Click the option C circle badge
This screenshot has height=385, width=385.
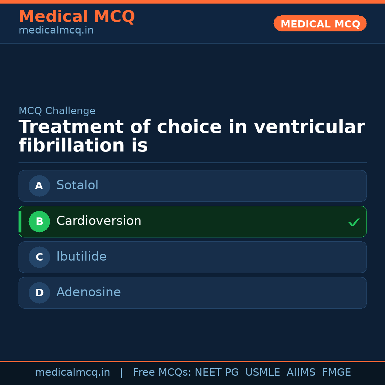[39, 257]
